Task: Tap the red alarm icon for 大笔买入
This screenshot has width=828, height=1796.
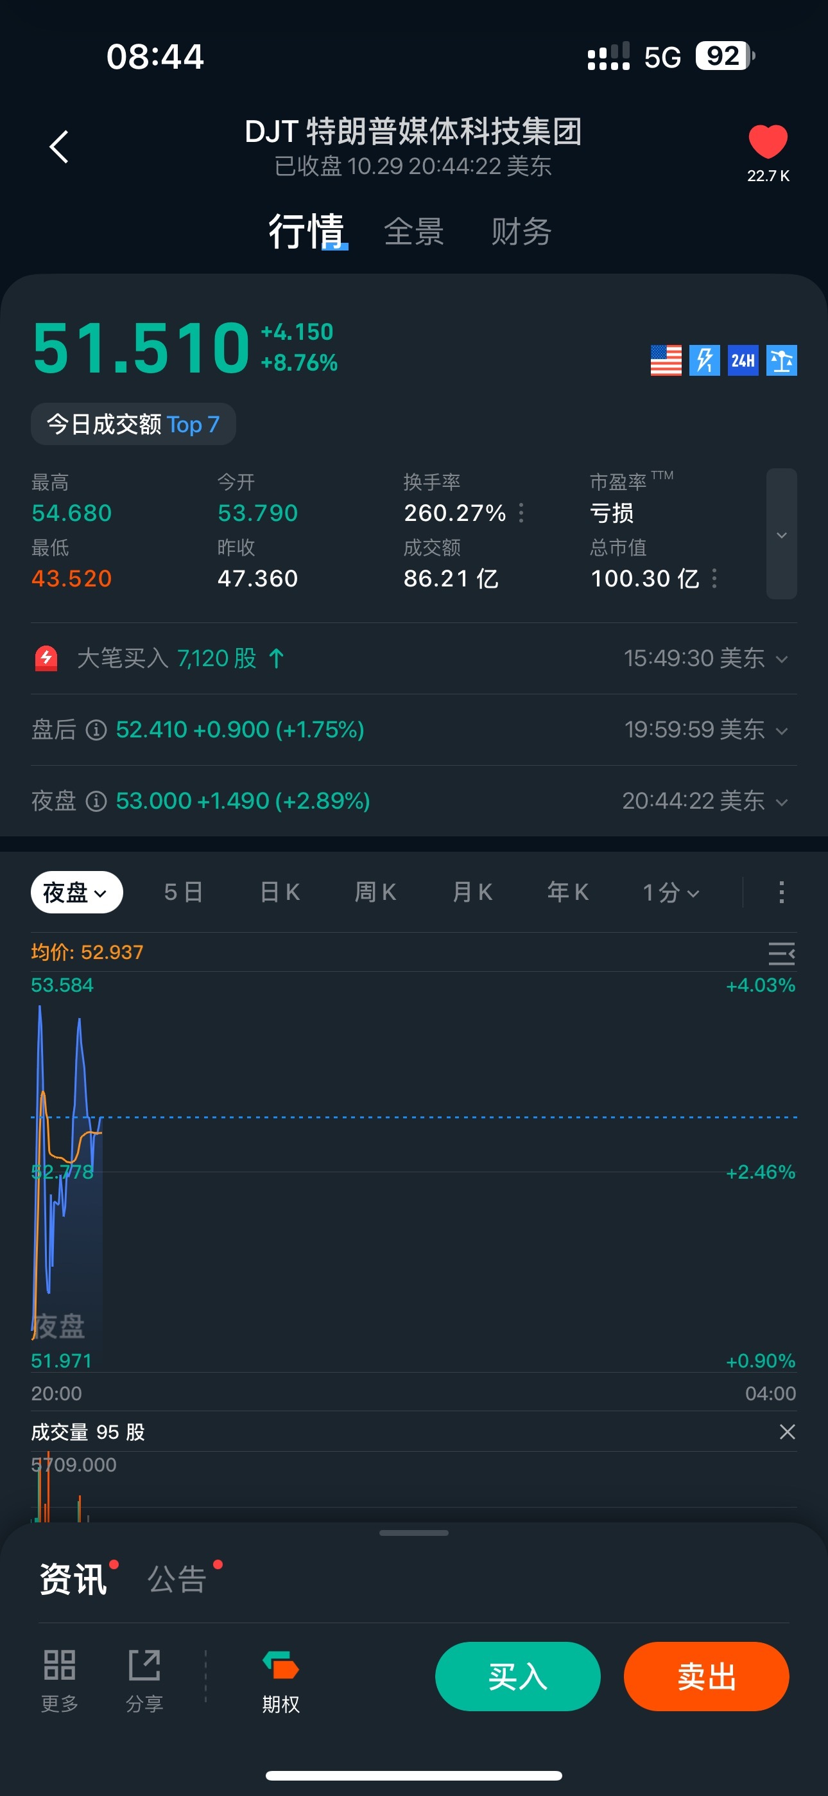Action: click(x=46, y=658)
